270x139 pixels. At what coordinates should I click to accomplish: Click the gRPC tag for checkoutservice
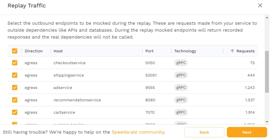click(181, 63)
